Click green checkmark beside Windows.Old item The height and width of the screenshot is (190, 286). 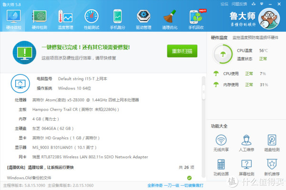tap(189, 178)
